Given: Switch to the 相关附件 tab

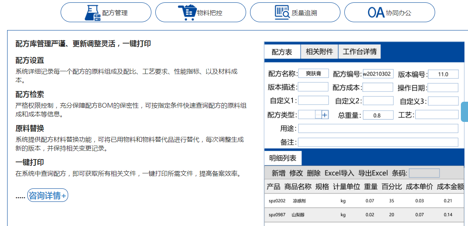Looking at the screenshot, I should [319, 51].
